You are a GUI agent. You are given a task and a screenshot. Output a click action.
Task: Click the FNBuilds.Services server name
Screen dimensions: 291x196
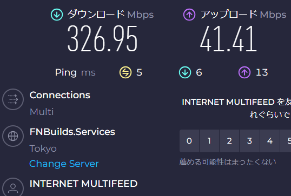tap(72, 132)
